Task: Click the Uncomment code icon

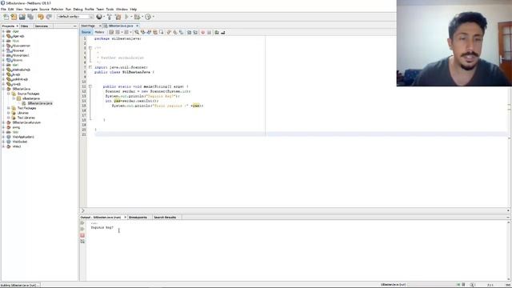Action: pos(223,32)
